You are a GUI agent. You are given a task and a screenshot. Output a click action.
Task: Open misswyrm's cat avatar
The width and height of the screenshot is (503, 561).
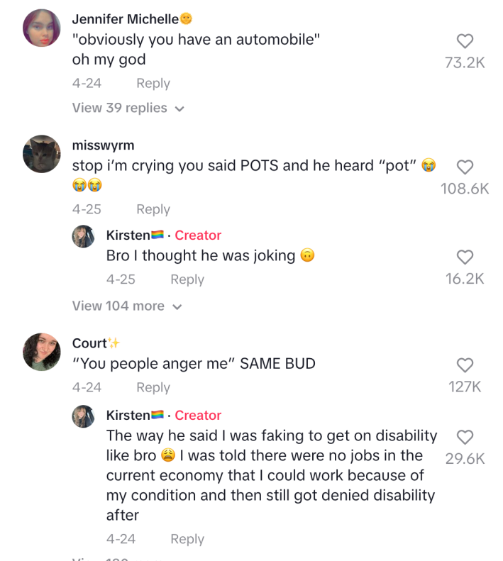pyautogui.click(x=42, y=154)
